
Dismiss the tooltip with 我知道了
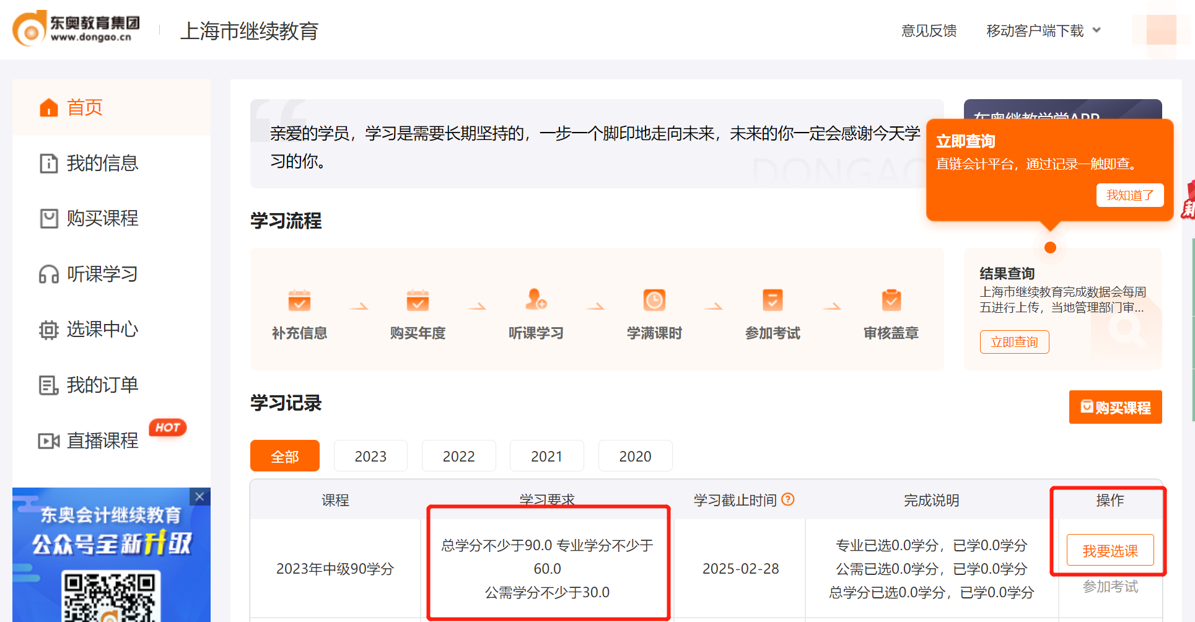pyautogui.click(x=1130, y=195)
